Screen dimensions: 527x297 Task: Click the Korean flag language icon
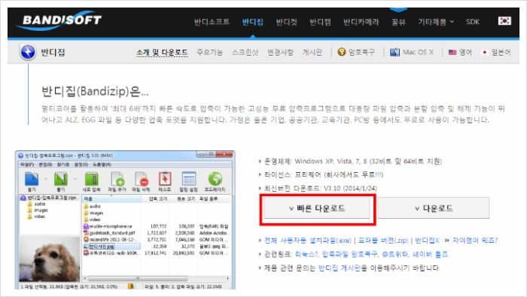pyautogui.click(x=504, y=21)
